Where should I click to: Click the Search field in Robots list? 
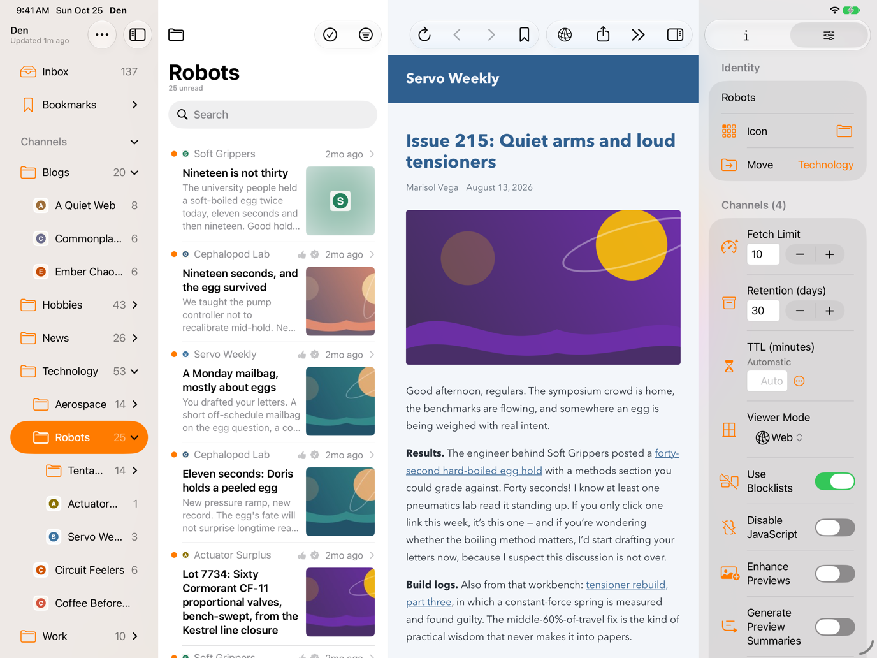click(x=272, y=115)
